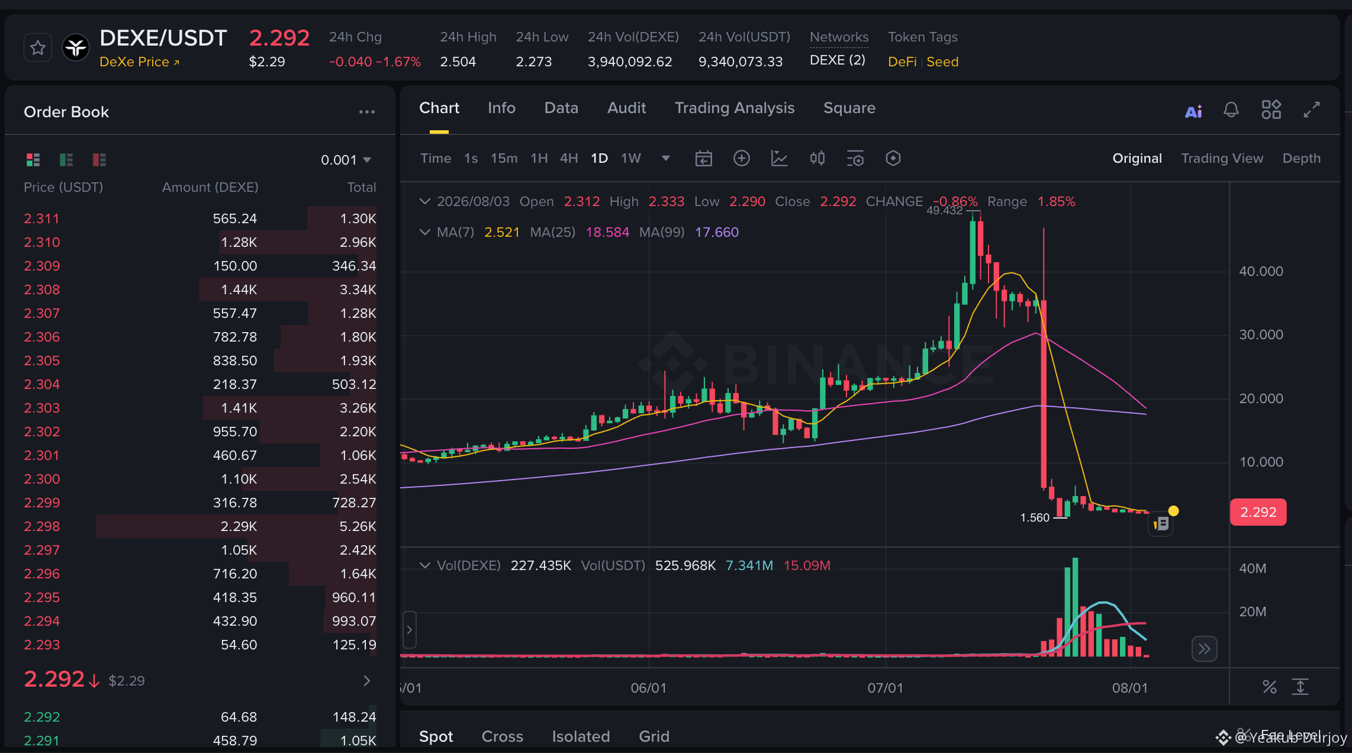Viewport: 1352px width, 753px height.
Task: Open the Chart tab
Action: click(439, 108)
